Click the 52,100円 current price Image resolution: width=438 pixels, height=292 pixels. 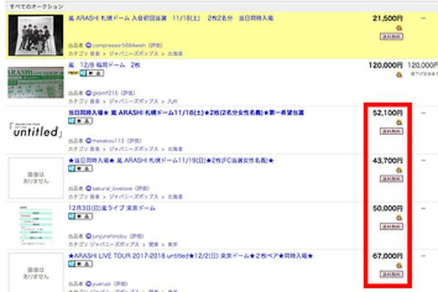(x=388, y=113)
